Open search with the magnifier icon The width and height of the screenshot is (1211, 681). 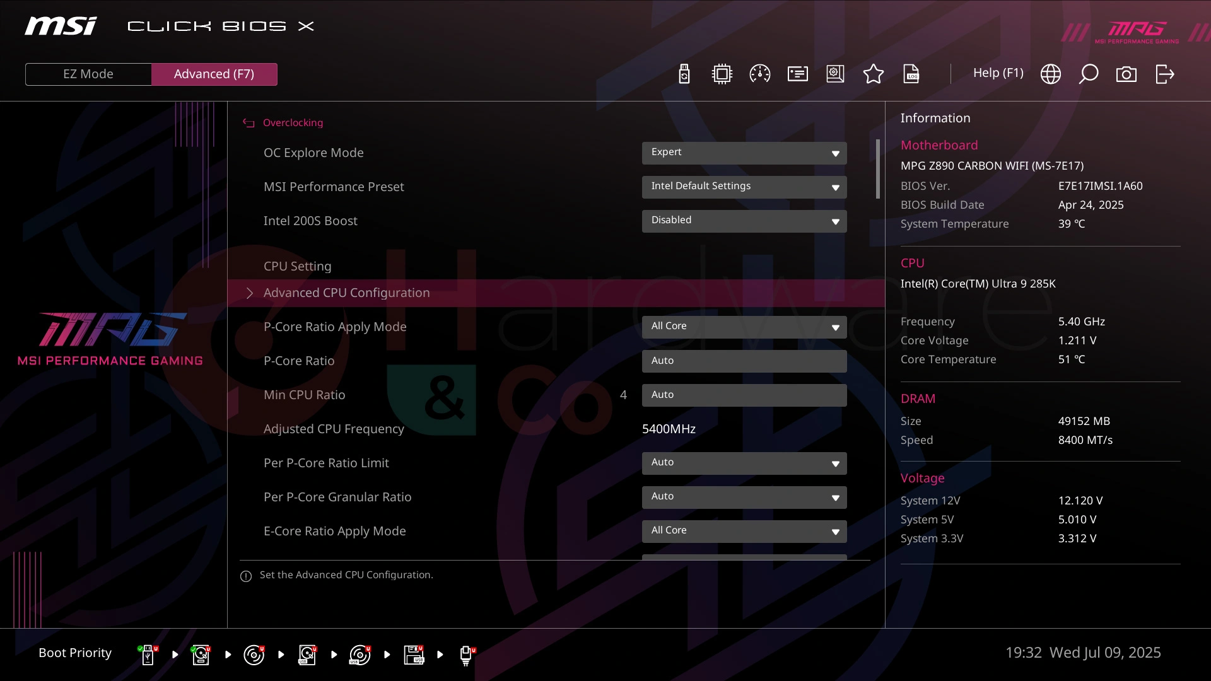pos(1089,74)
